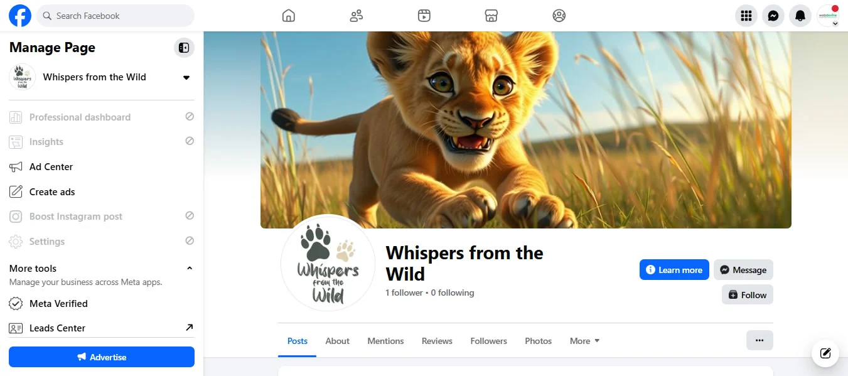Open the Reviews tab
The image size is (848, 376).
437,340
